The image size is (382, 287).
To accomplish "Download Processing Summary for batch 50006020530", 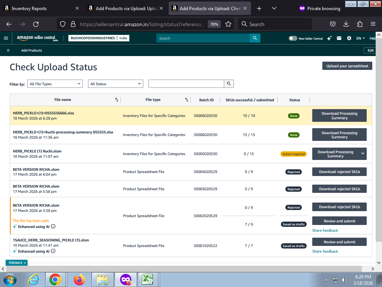I will (x=339, y=135).
